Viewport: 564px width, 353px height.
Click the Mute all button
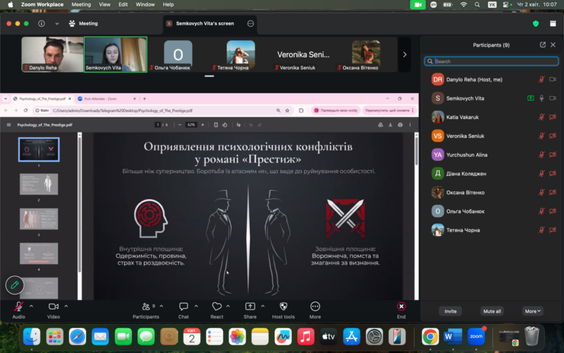492,311
